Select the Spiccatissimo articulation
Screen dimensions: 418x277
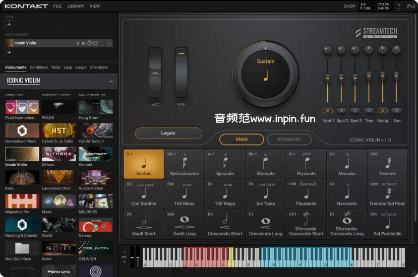184,164
